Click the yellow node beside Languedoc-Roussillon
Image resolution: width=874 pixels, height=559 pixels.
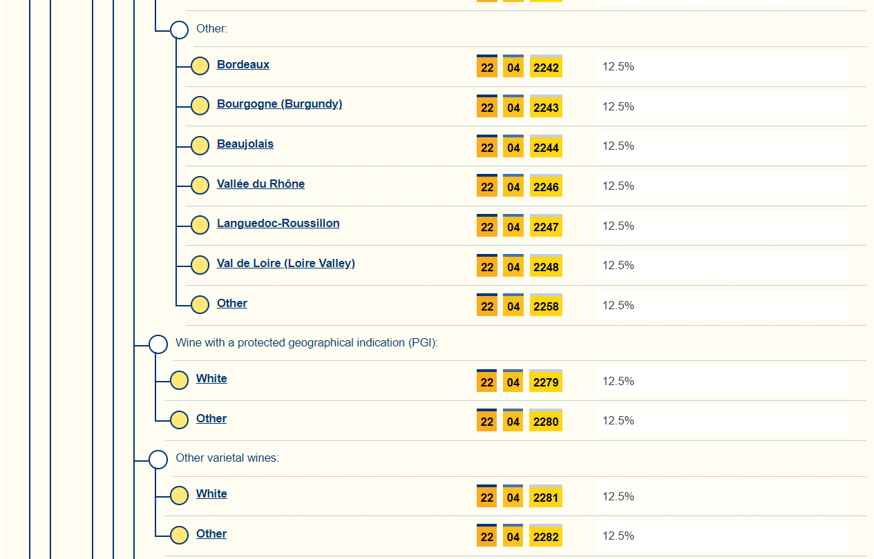pyautogui.click(x=200, y=225)
